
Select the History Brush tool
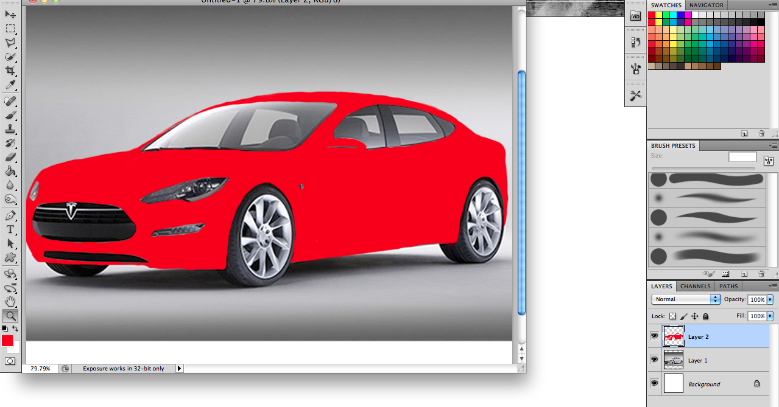pyautogui.click(x=10, y=143)
